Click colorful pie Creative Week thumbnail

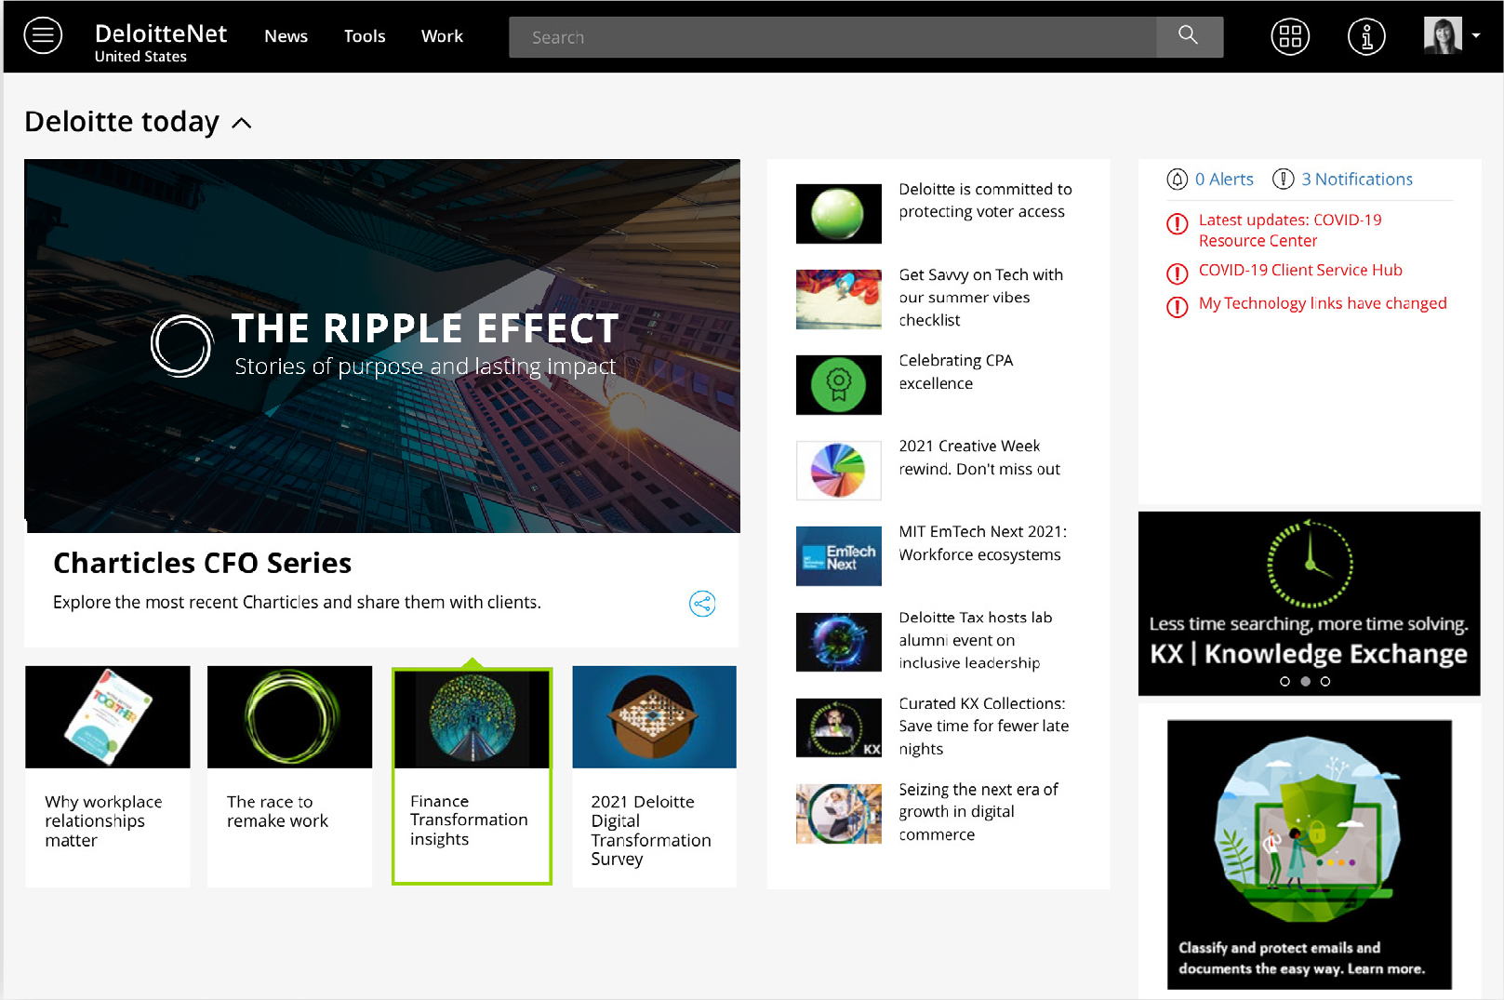point(838,471)
